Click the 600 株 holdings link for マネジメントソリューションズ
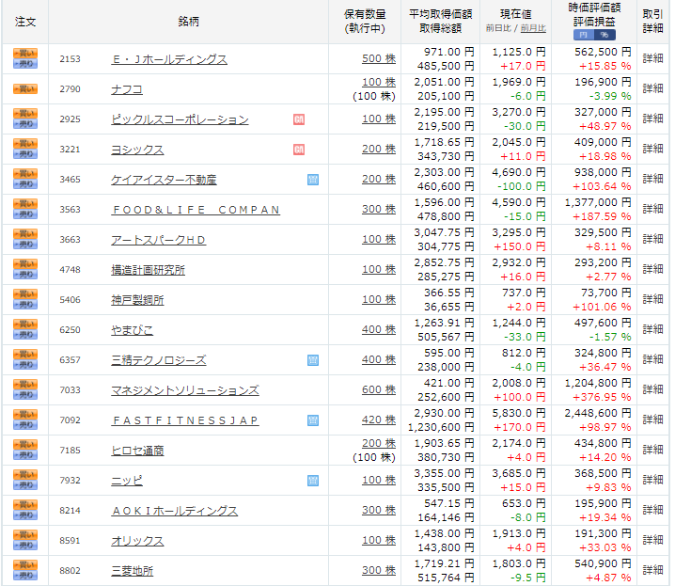The width and height of the screenshot is (675, 586). [x=379, y=389]
